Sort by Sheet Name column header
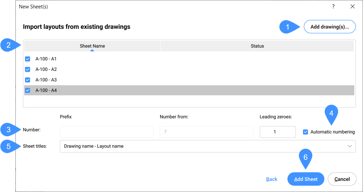The height and width of the screenshot is (192, 363). [92, 46]
